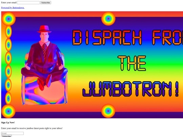
Task: Click the top Subscribe button beside email field
Action: pyautogui.click(x=46, y=3)
